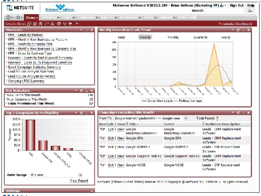Minimize the Shortcuts portlet
Image resolution: width=261 pixels, height=196 pixels.
pos(87,30)
